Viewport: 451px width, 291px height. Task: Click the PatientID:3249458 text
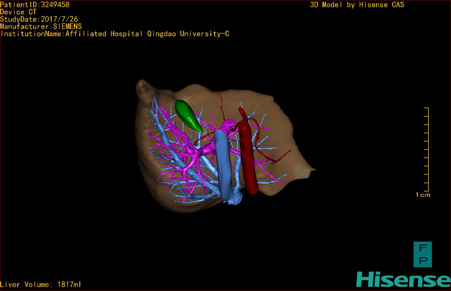point(35,5)
